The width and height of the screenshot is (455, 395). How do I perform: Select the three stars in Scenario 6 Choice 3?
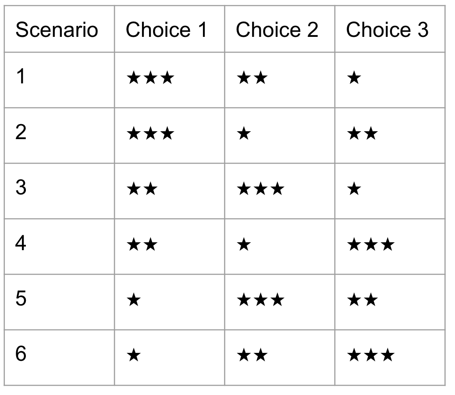[x=371, y=355]
